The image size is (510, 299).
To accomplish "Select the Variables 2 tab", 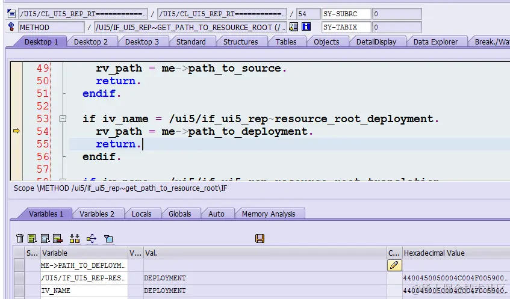I will coord(97,214).
